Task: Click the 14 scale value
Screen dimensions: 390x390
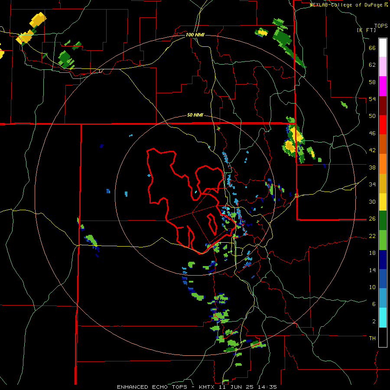Action: (x=372, y=270)
